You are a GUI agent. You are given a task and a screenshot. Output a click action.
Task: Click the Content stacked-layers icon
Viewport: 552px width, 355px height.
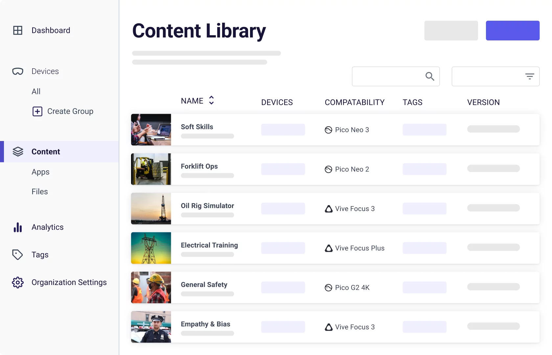coord(18,152)
